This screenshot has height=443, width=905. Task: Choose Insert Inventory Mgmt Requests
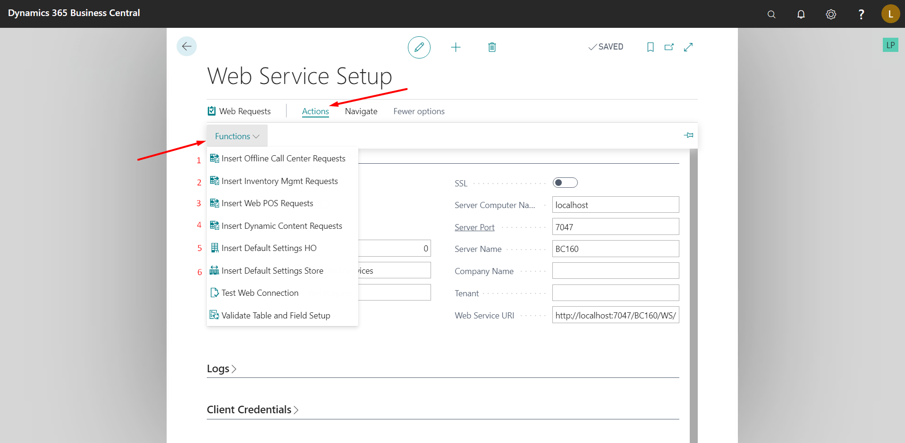282,181
